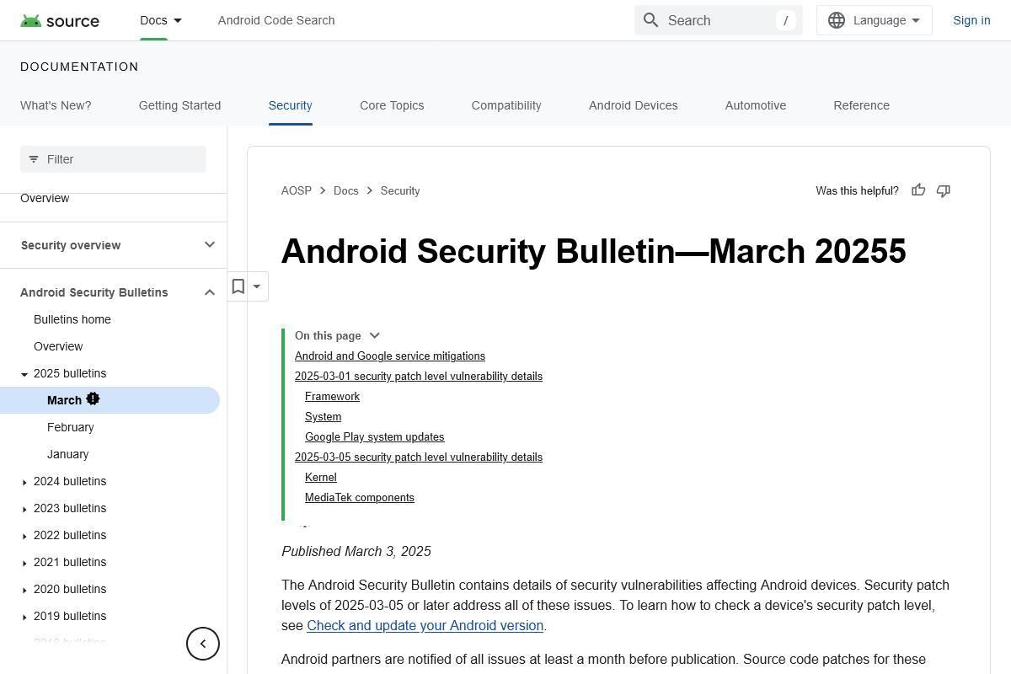This screenshot has height=674, width=1011.
Task: Select the Security tab
Action: (x=291, y=105)
